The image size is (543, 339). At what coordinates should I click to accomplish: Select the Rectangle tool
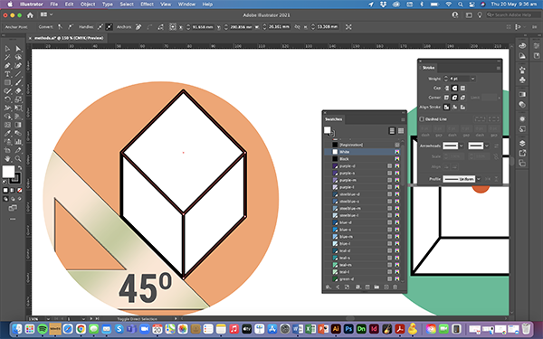[7, 82]
